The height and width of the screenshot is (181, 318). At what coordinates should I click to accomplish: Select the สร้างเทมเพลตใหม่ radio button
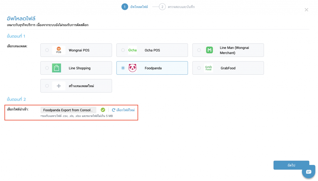[47, 86]
